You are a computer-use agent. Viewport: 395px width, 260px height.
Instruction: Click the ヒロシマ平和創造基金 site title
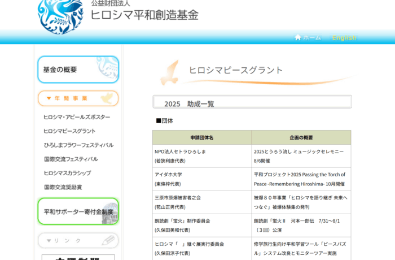tap(144, 15)
